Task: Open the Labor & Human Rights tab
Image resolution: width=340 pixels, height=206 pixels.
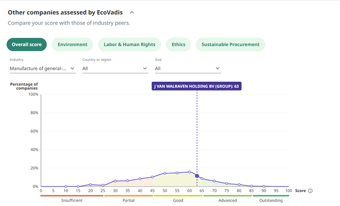Action: pyautogui.click(x=129, y=44)
